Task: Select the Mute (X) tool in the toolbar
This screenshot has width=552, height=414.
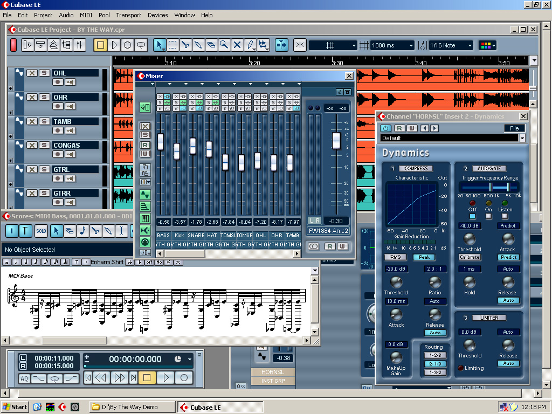Action: pos(237,45)
